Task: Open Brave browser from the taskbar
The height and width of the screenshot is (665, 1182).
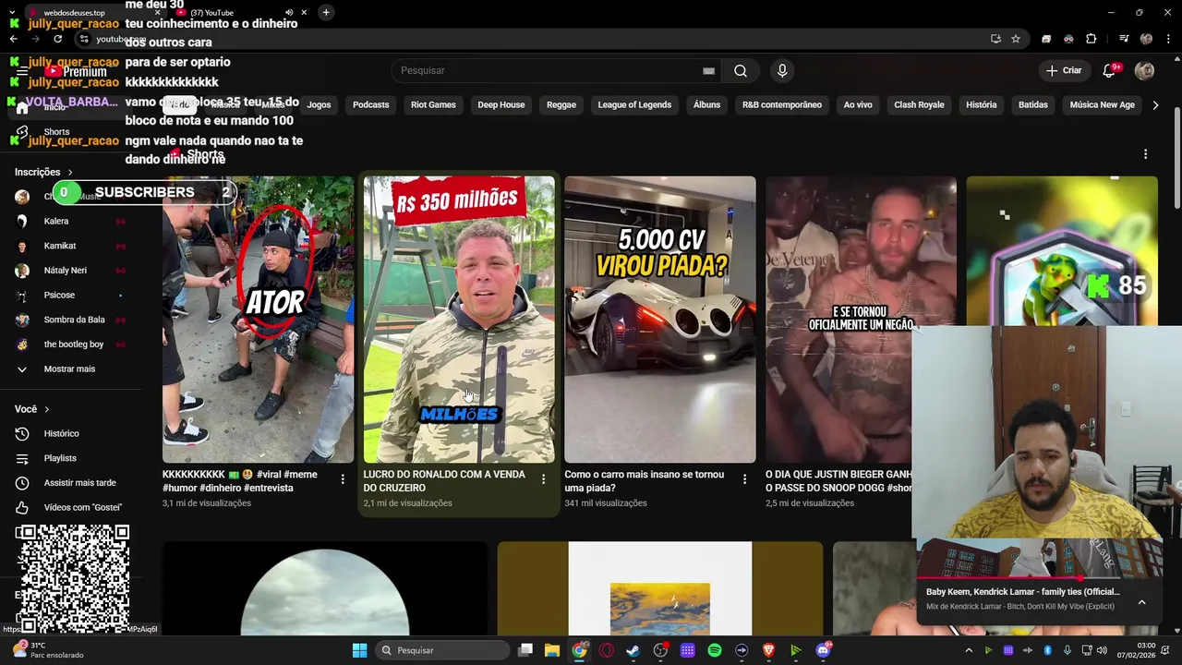Action: tap(768, 650)
